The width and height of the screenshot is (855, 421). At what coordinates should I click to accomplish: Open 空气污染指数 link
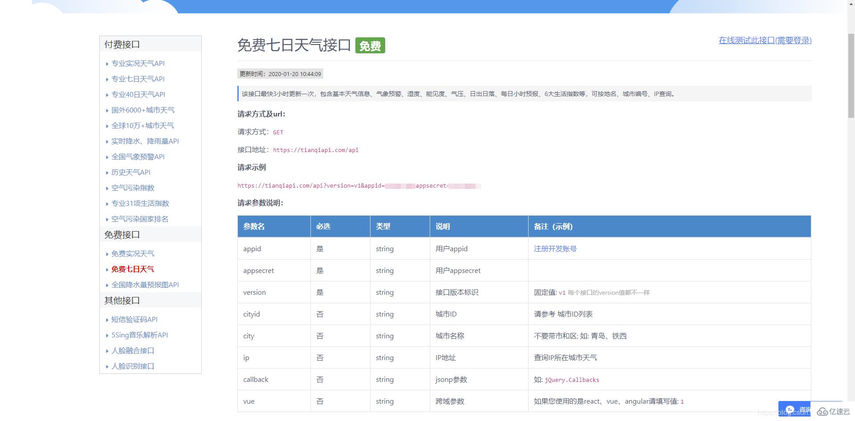tap(133, 188)
